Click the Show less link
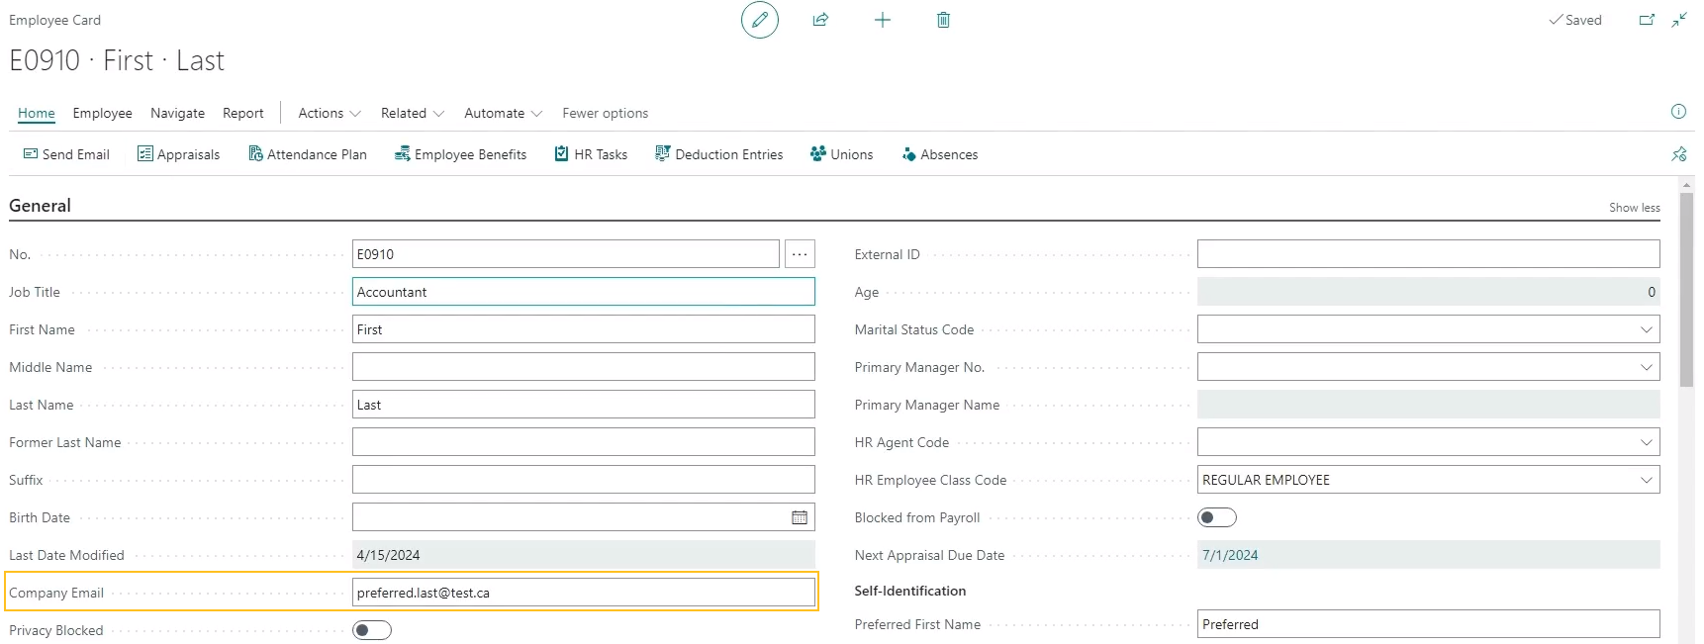This screenshot has height=644, width=1704. pyautogui.click(x=1634, y=208)
